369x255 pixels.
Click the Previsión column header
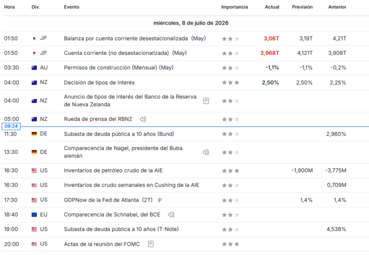coord(302,7)
